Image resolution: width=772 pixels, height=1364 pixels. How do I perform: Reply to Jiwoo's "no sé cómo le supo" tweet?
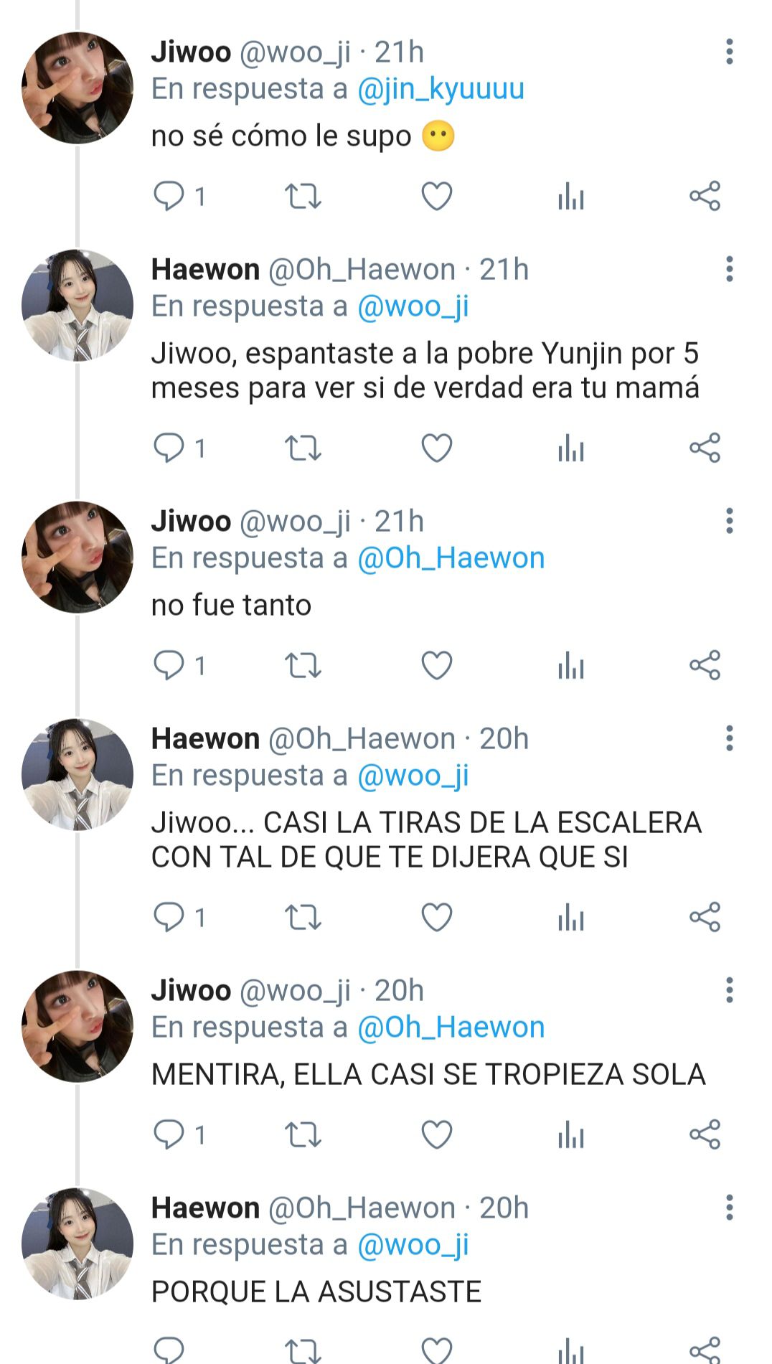coord(169,196)
